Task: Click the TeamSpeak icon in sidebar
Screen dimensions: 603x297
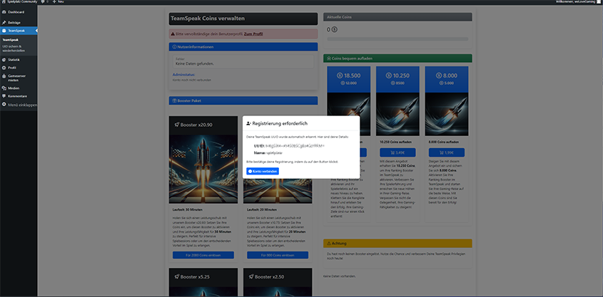Action: 4,31
